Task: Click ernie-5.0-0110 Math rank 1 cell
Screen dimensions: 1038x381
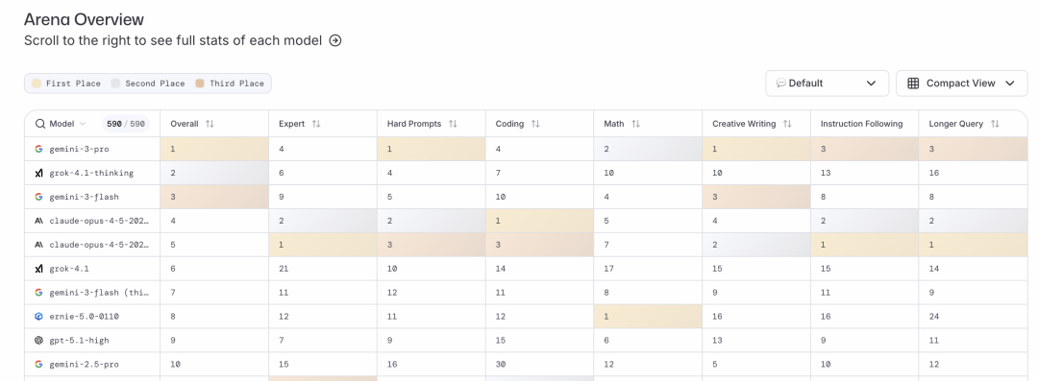Action: [648, 316]
